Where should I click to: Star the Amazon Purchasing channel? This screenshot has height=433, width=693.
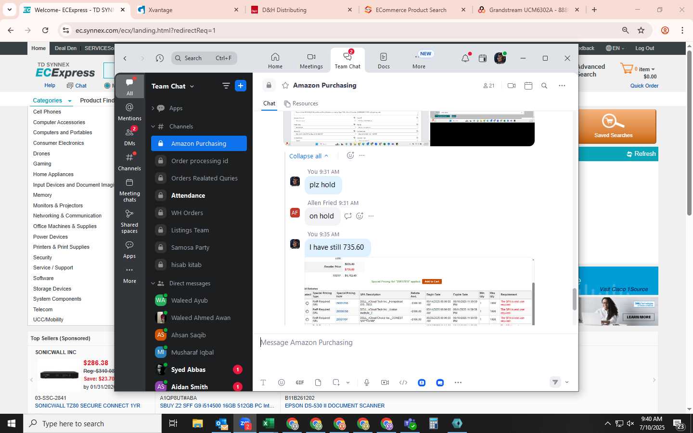(x=285, y=85)
